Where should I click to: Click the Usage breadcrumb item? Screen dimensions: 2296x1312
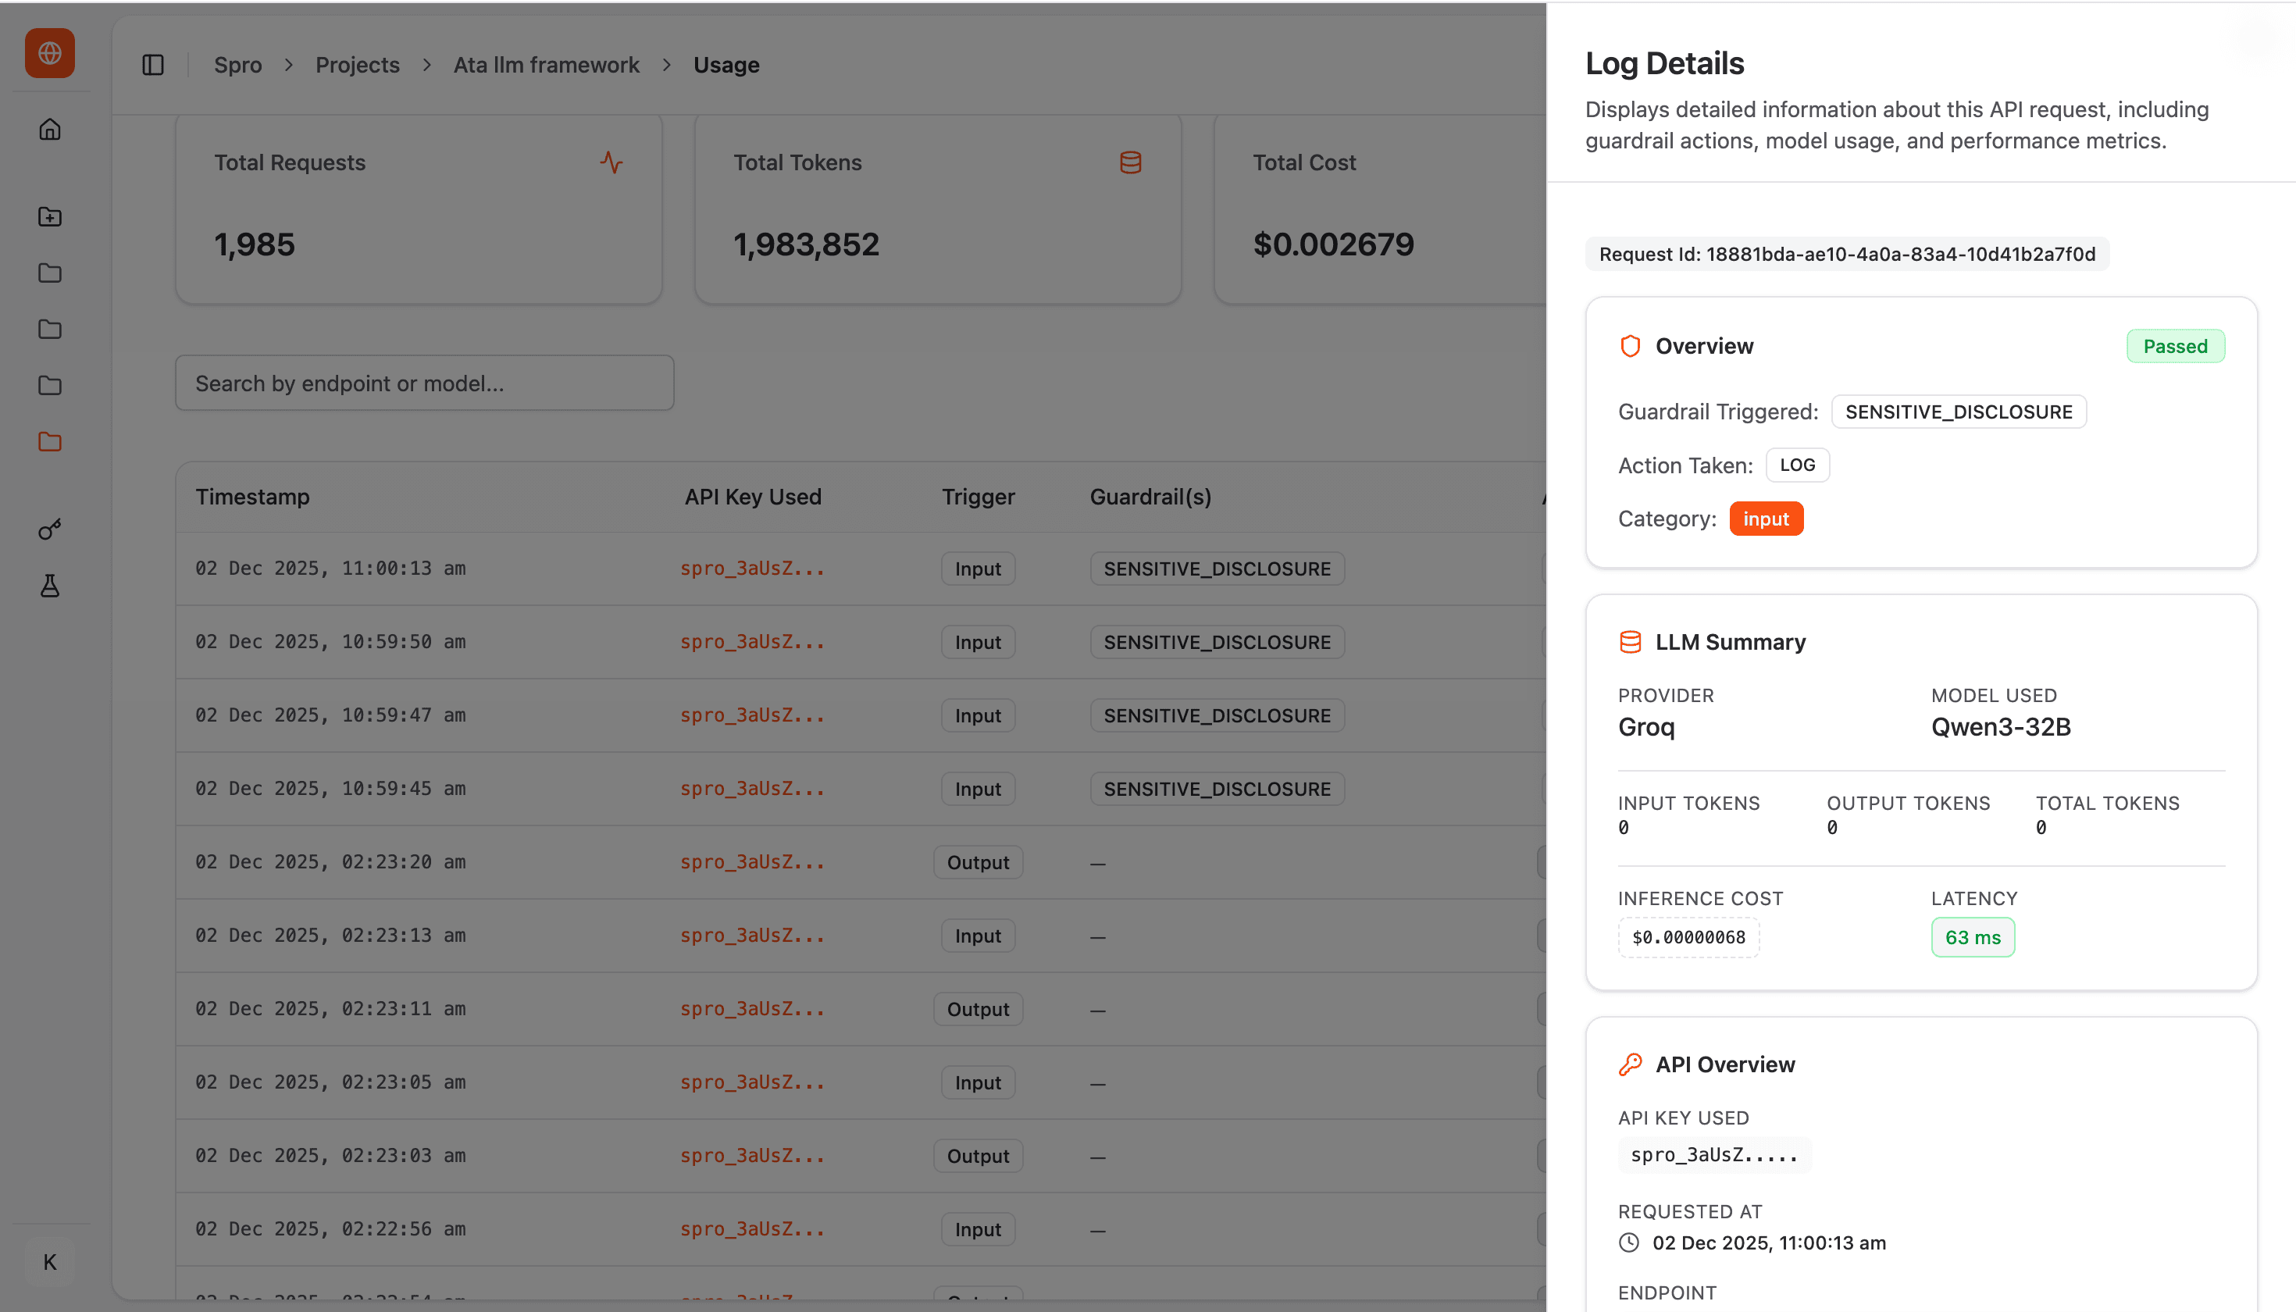coord(726,65)
